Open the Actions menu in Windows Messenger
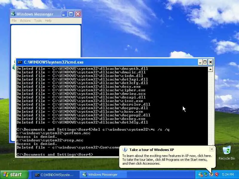 pos(25,21)
